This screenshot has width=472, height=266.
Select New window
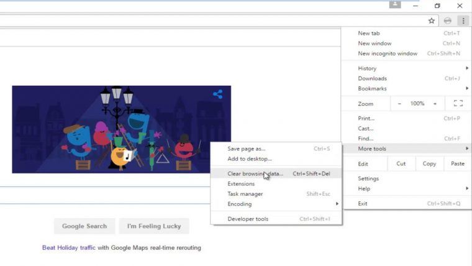coord(406,44)
